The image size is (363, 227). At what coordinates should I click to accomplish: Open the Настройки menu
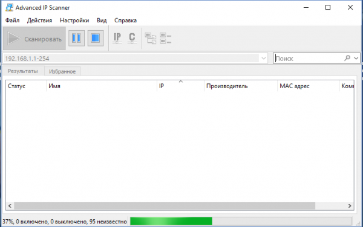point(74,21)
